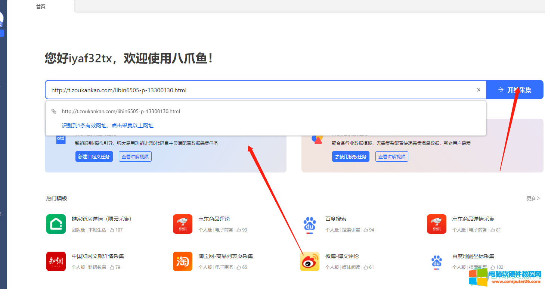
Task: Click 科研教育 tag under 中国知网
Action: [97, 267]
